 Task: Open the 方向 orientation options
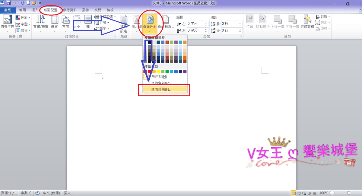coord(65,22)
